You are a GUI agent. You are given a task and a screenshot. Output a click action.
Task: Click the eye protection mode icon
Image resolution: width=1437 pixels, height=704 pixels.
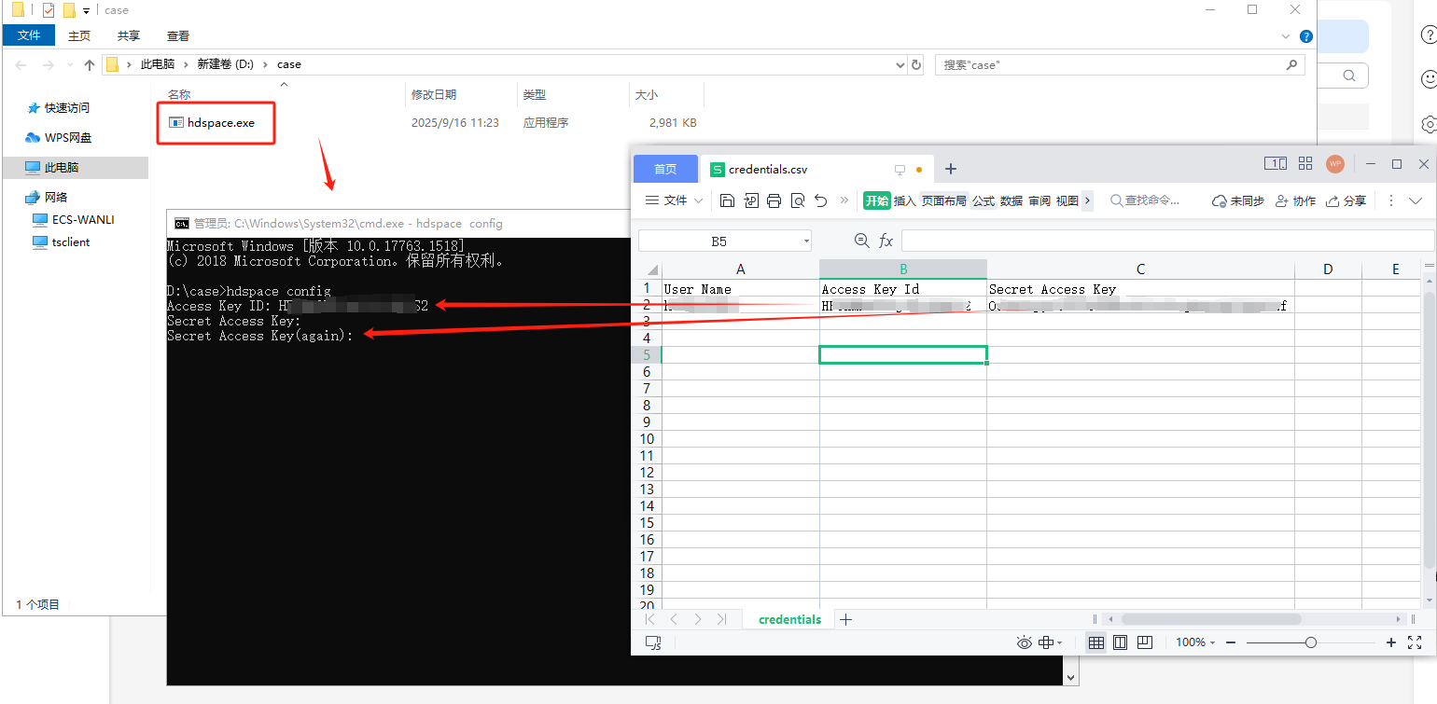1024,642
